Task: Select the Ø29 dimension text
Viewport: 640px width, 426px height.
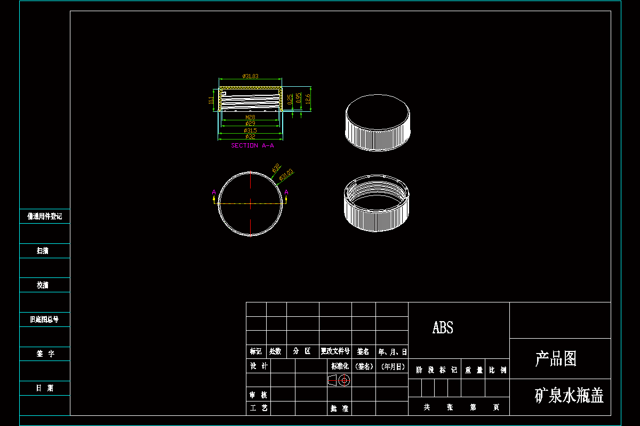Action: point(250,124)
